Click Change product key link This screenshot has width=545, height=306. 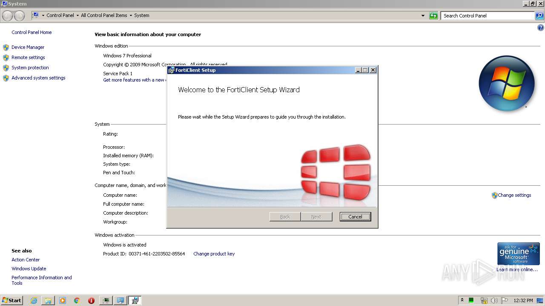tap(214, 254)
